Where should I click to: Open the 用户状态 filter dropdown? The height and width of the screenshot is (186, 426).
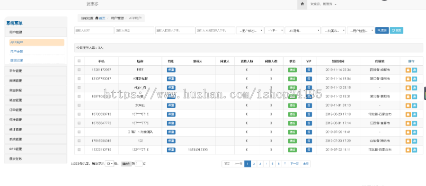pos(249,30)
